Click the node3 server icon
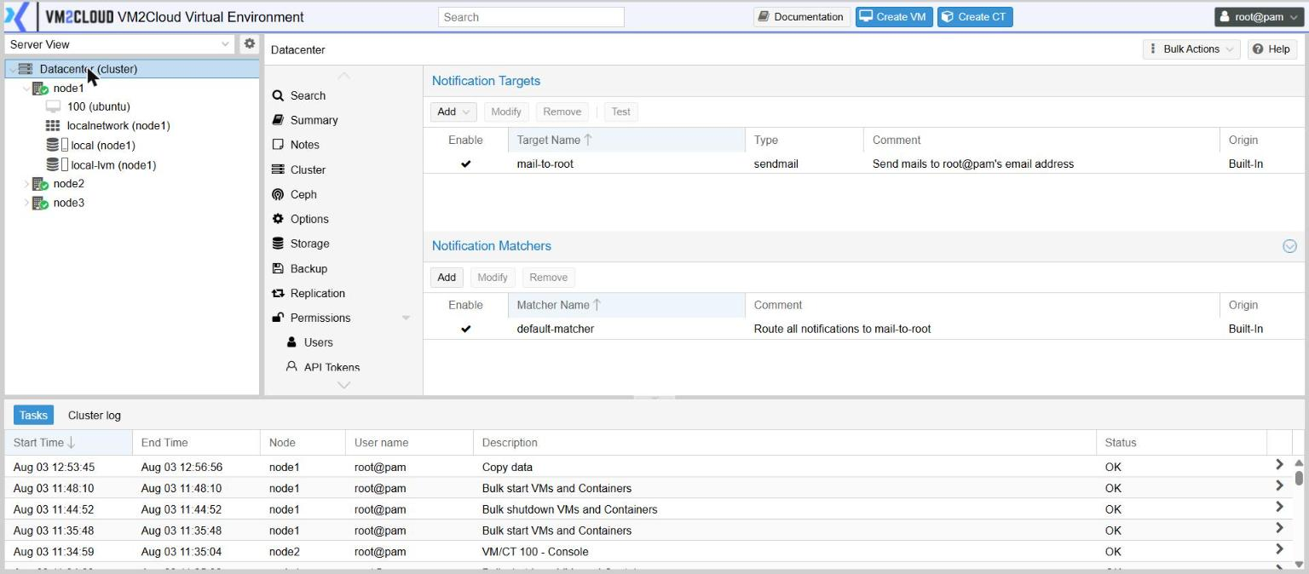 point(40,204)
